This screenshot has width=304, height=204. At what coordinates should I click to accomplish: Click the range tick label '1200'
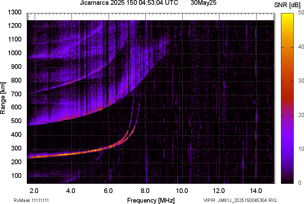[14, 25]
